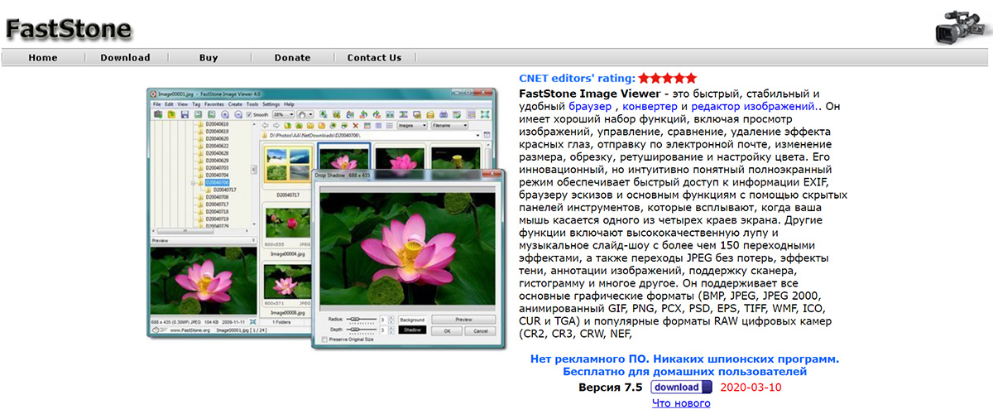Open the Contact Us navigation item

[374, 58]
